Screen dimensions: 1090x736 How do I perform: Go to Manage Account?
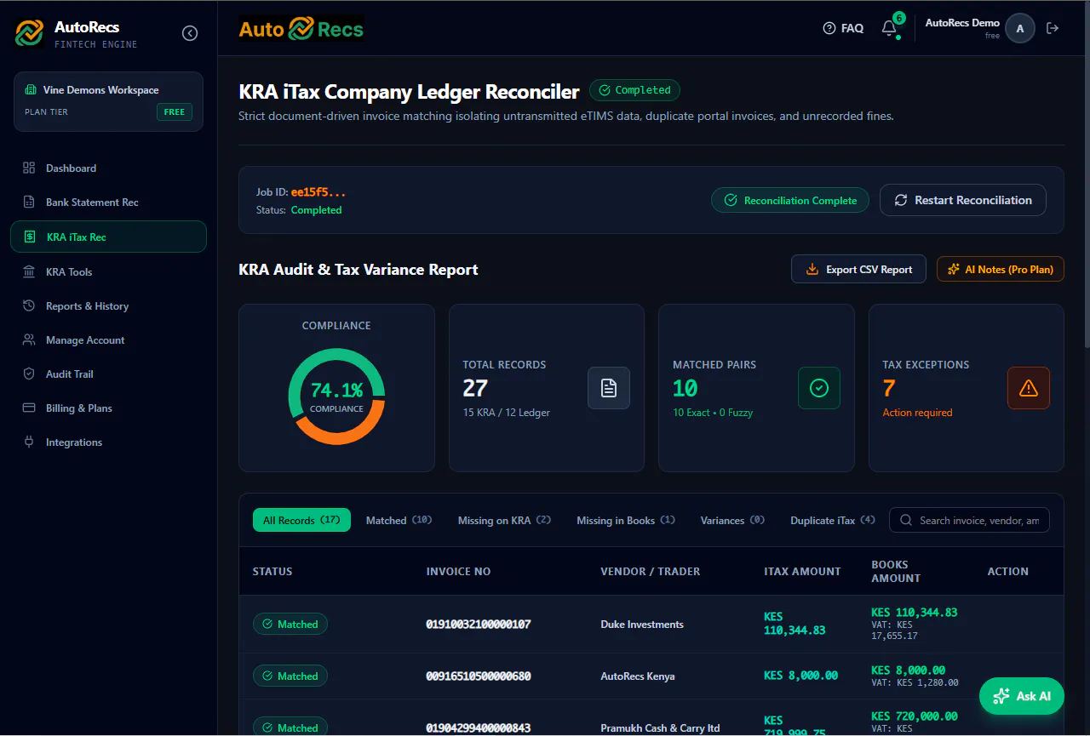coord(108,340)
